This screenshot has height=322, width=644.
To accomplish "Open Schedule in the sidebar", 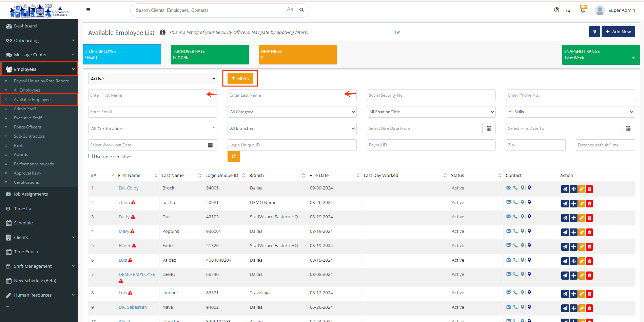I will [39, 223].
